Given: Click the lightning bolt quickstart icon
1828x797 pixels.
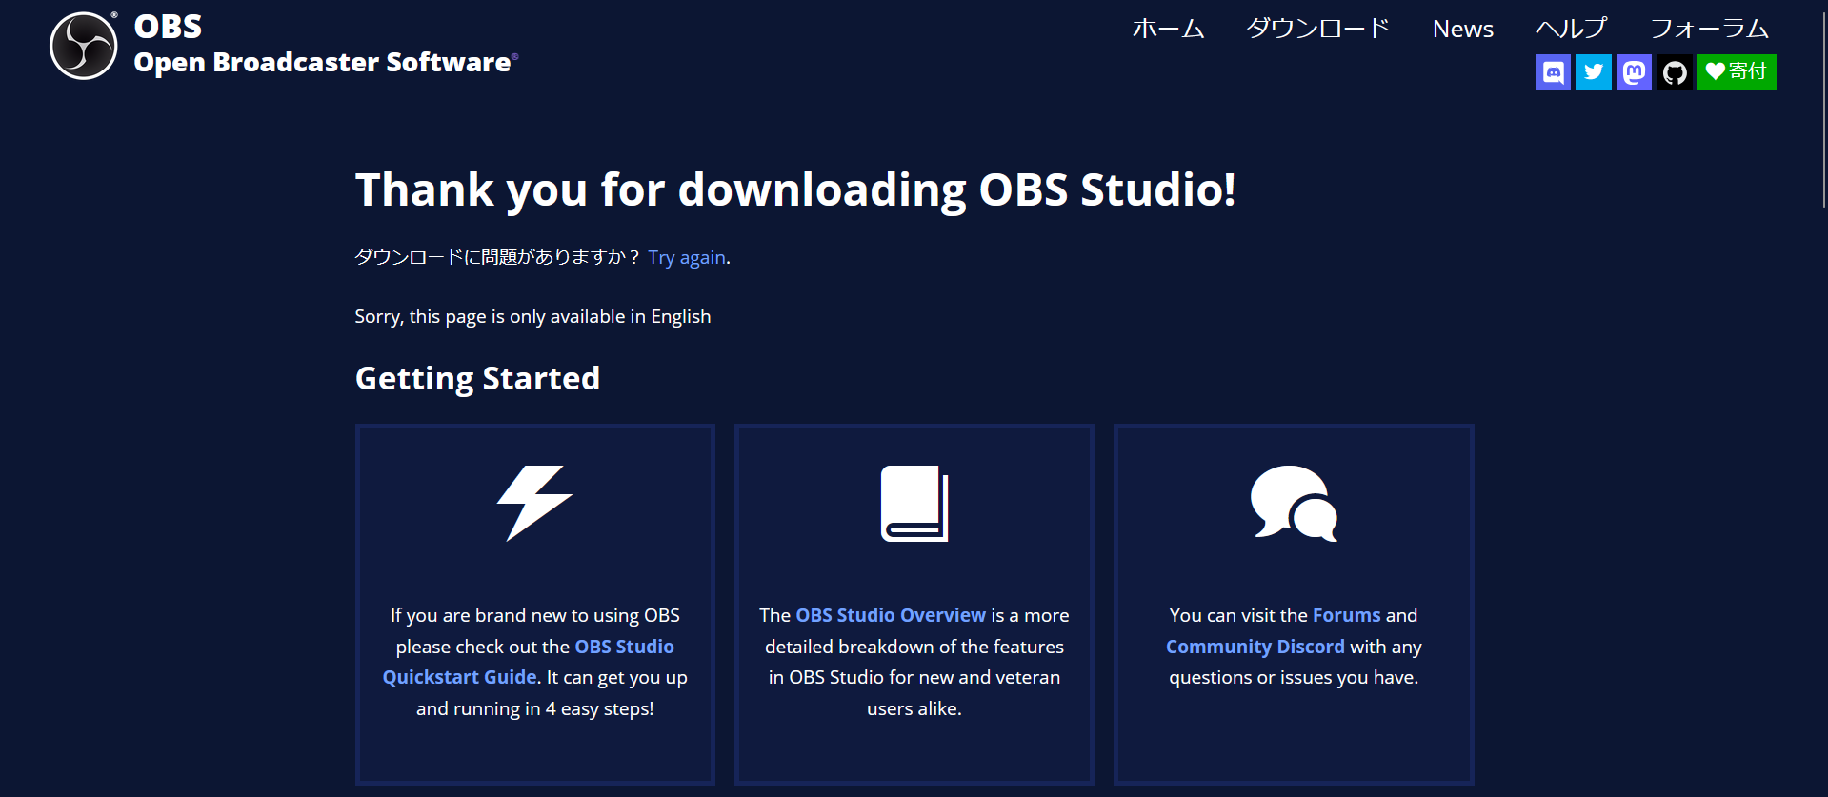Looking at the screenshot, I should [x=534, y=504].
